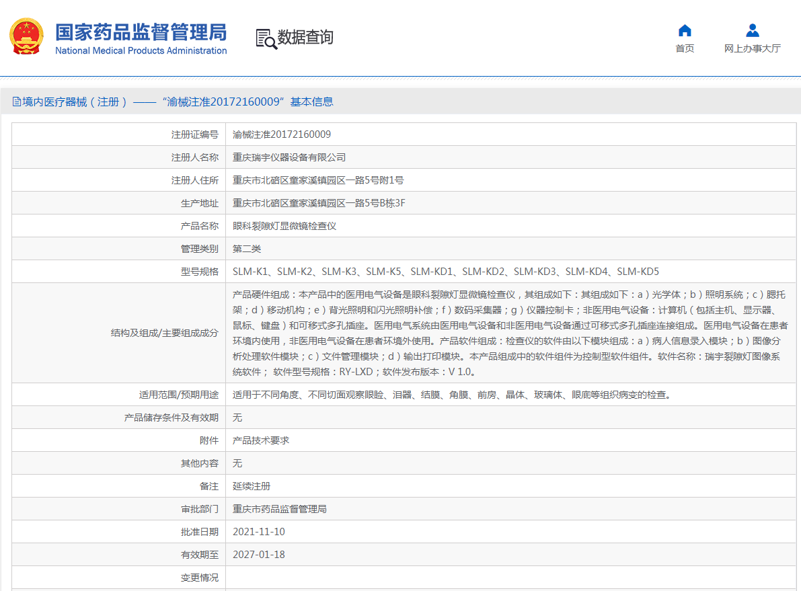The image size is (801, 591).
Task: Click the product name 眼科裂隙灯显微镜检查仪
Action: [284, 226]
